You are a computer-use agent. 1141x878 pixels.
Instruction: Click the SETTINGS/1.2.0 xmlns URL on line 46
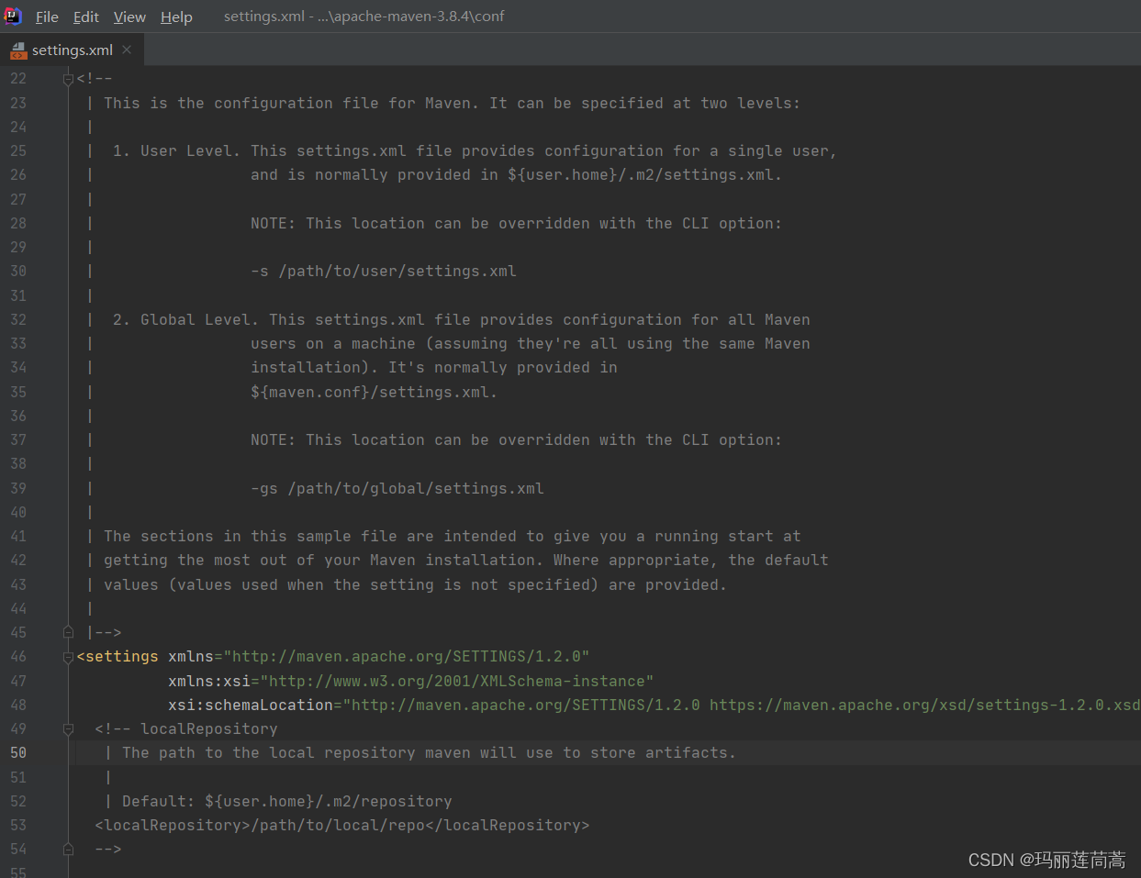click(x=407, y=656)
